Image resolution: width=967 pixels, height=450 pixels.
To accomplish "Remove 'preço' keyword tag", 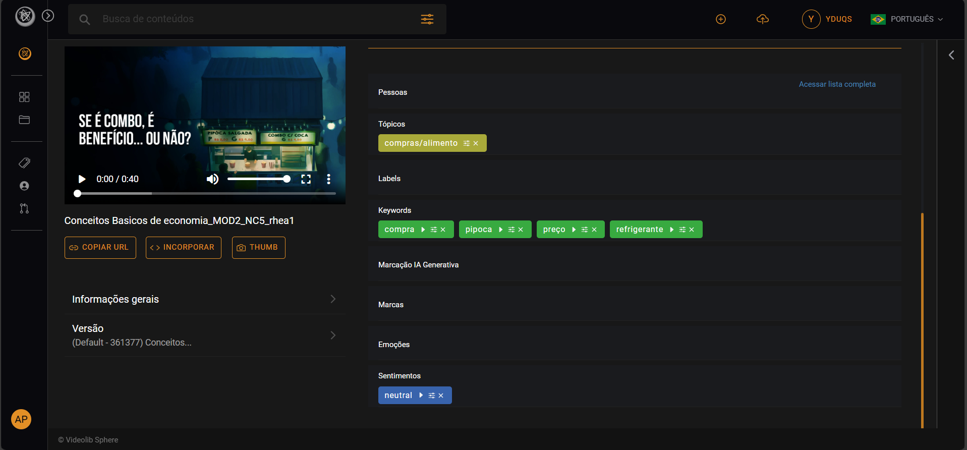I will click(594, 230).
